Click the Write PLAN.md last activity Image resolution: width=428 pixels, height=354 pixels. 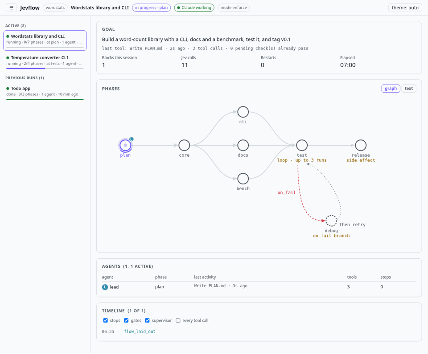point(221,286)
